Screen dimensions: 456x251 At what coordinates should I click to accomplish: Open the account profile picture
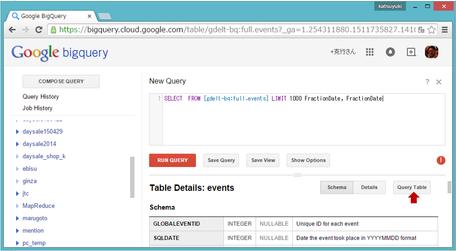point(431,52)
